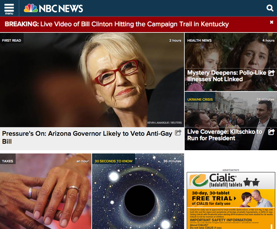Share the Polio-Like Illnesses story
Viewport: 277px width, 229px height.
272,73
